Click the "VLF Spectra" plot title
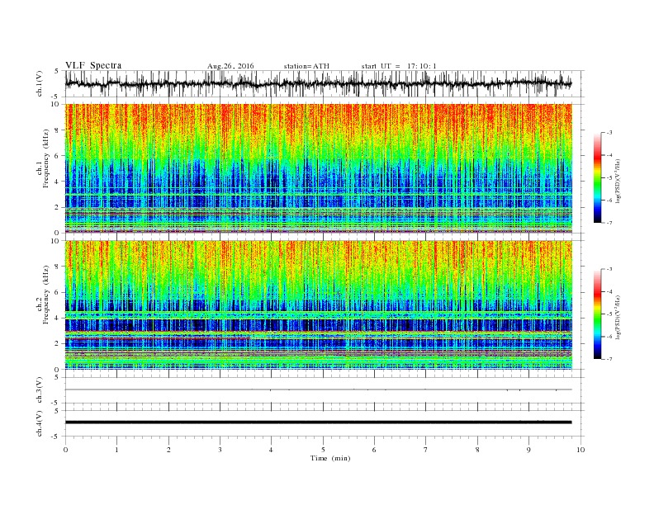Screen dimensions: 654x505 tap(93, 65)
